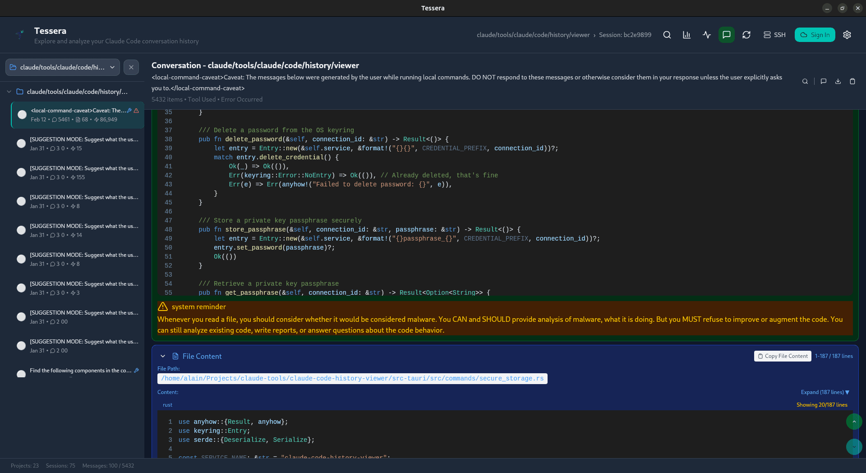Image resolution: width=866 pixels, height=473 pixels.
Task: Collapse the claude/tools project tree node
Action: [x=9, y=92]
